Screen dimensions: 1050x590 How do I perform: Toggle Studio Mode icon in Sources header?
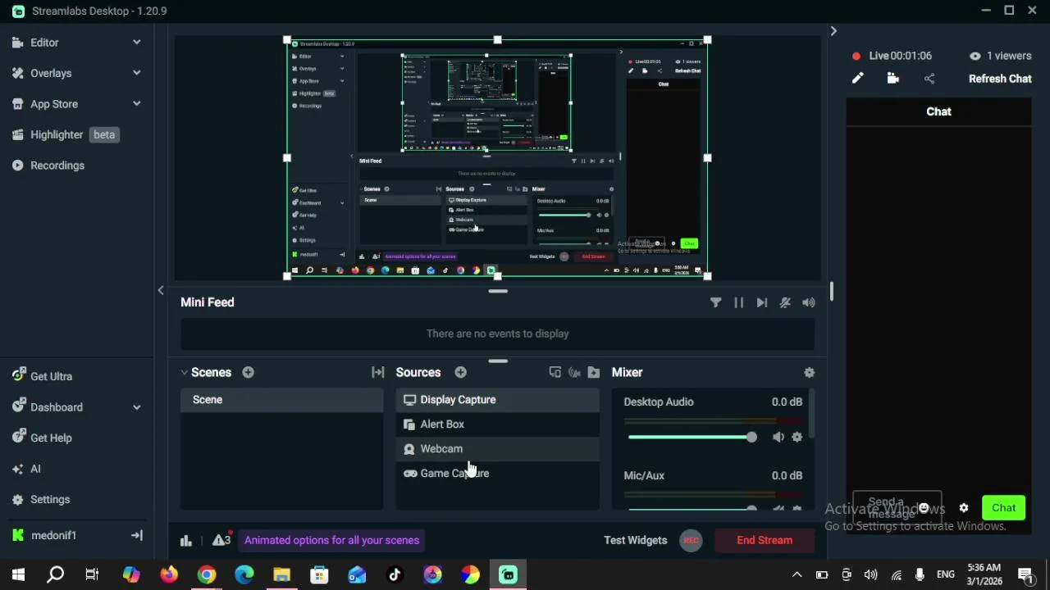555,372
